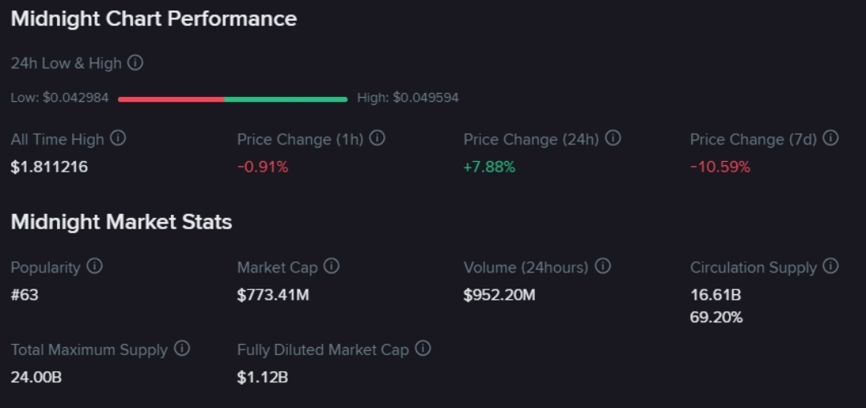Click info icon next to 24h Low & High

[136, 63]
